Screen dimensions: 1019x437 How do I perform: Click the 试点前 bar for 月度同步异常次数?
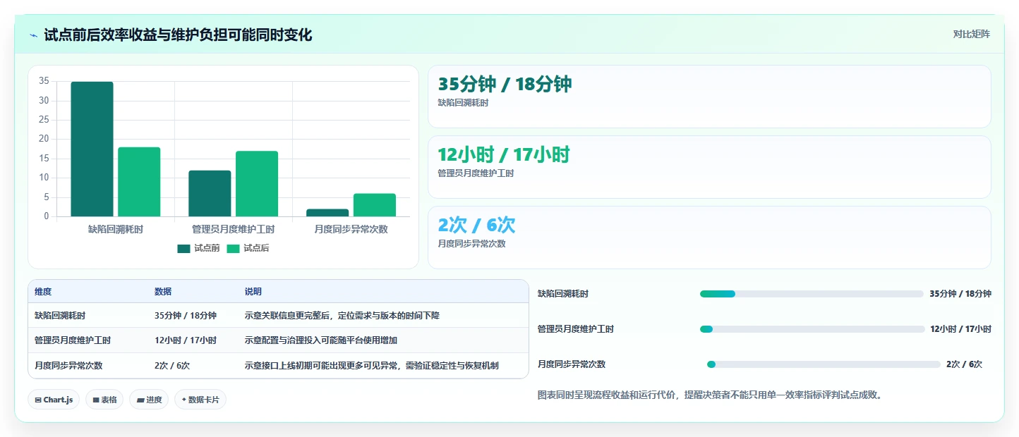click(327, 213)
